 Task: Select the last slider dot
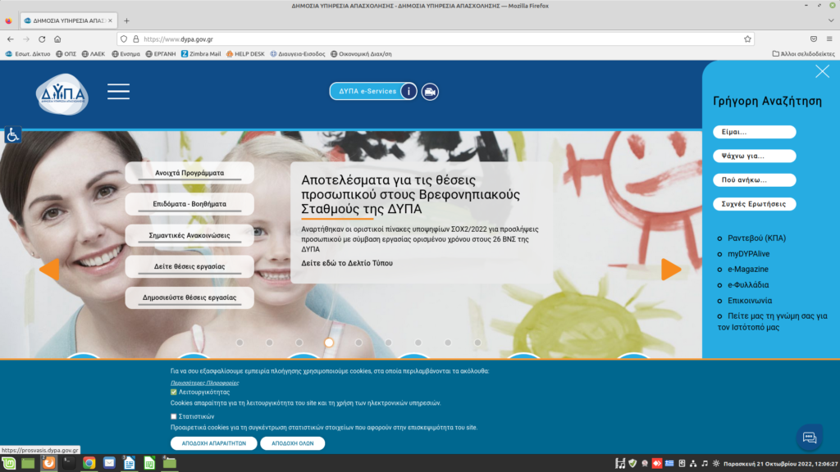pos(477,343)
